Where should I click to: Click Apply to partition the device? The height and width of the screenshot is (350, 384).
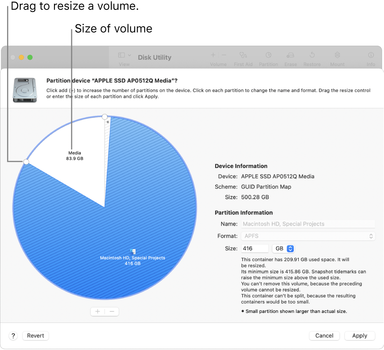359,336
